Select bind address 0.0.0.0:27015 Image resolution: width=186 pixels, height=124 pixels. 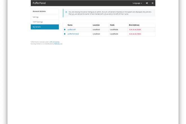point(135,34)
